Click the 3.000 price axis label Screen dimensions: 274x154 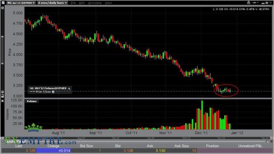click(18, 96)
